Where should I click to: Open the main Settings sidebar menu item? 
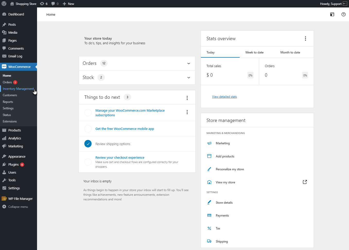(x=14, y=188)
